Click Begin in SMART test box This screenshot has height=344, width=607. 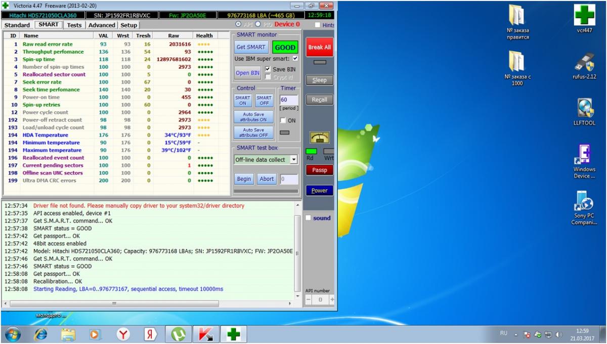[x=244, y=179]
